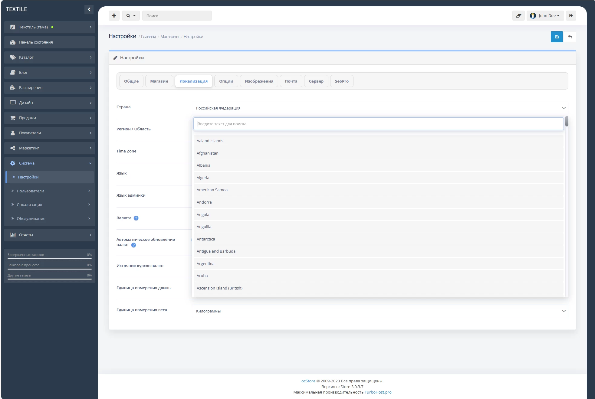Expand the Покупатели menu

click(x=50, y=133)
